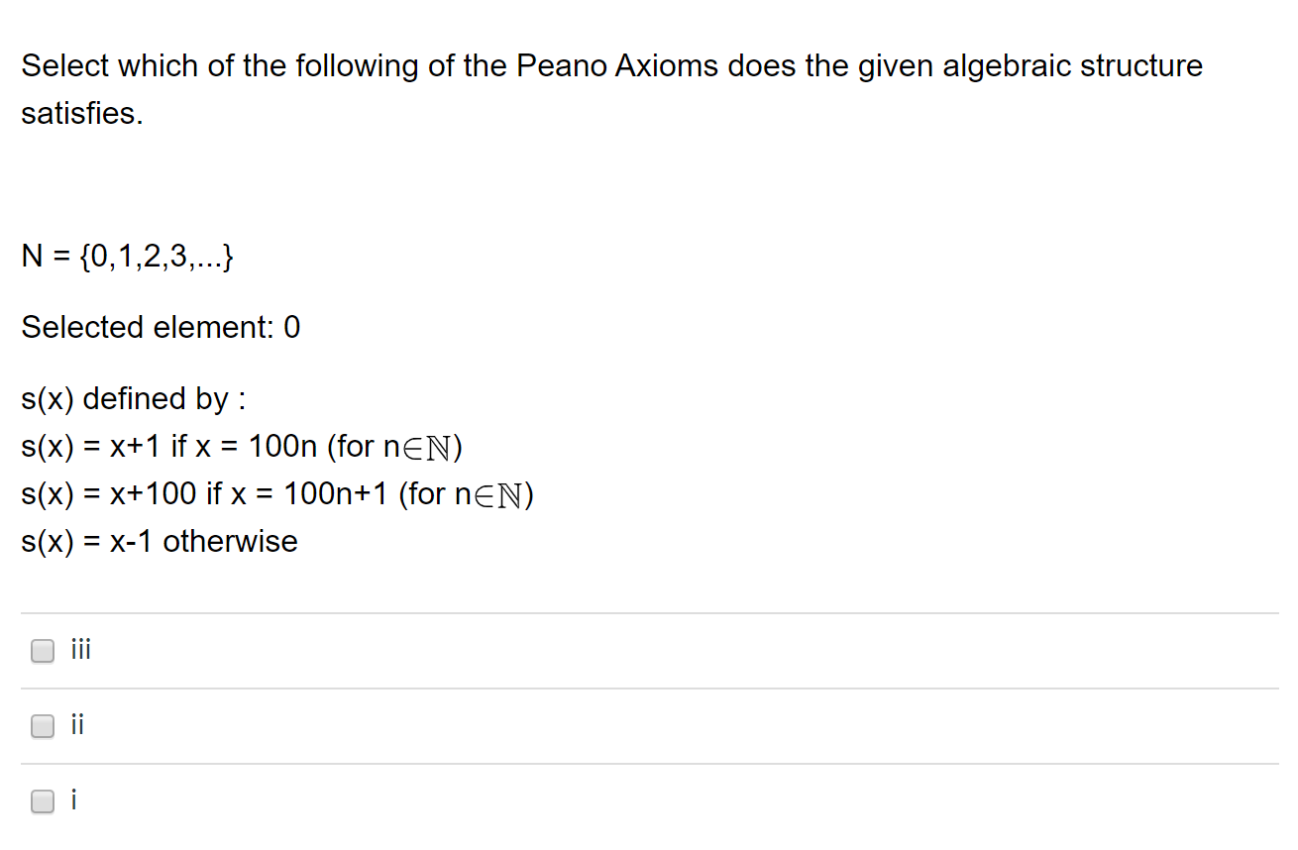This screenshot has width=1298, height=850.
Task: Check the checkbox for option ii
Action: 42,726
